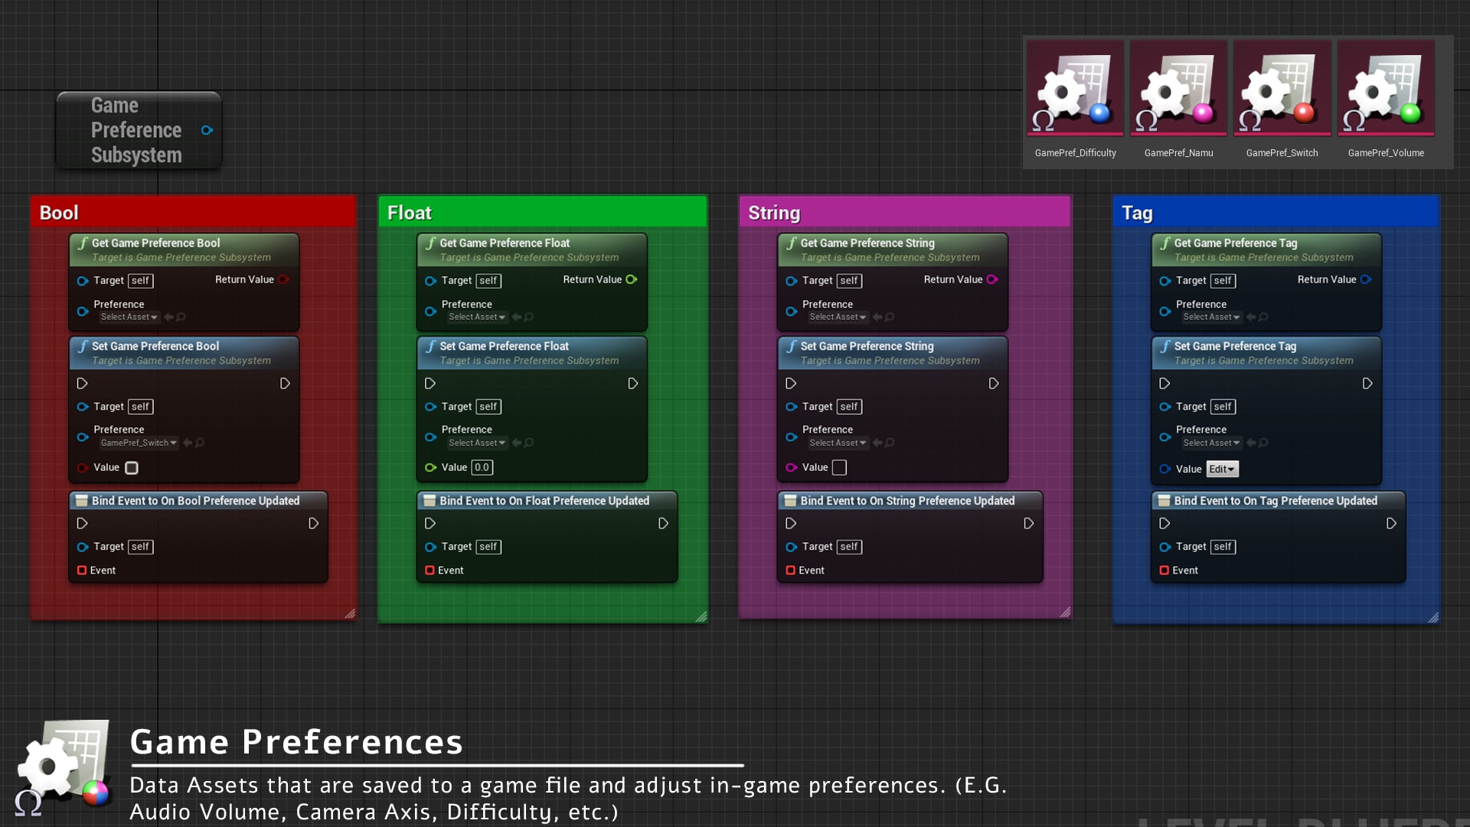Screen dimensions: 1470x827
Task: Select the Set Game Preference Float node title
Action: [504, 346]
